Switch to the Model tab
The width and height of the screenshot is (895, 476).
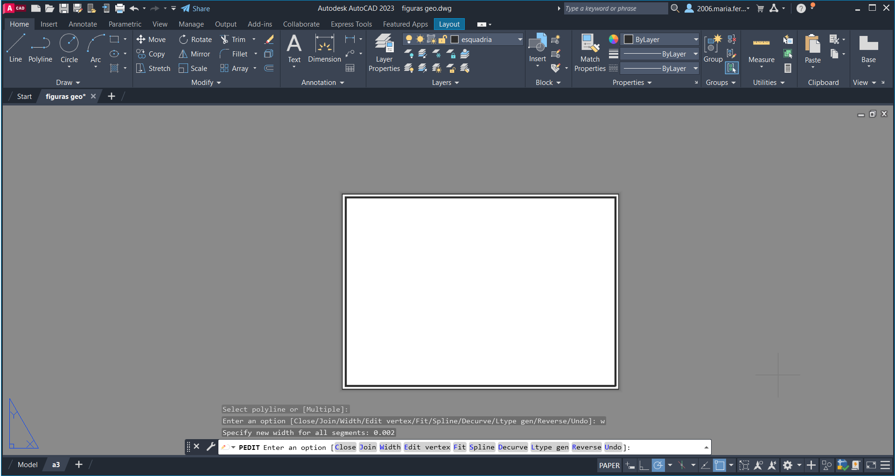click(x=28, y=465)
